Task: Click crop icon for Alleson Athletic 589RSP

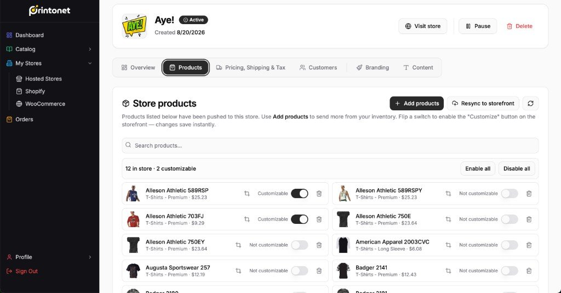Action: pos(247,194)
